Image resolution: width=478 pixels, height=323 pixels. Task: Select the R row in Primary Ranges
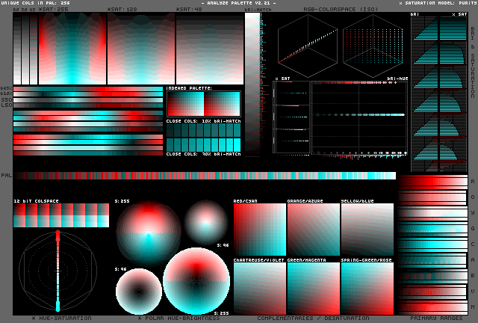point(431,182)
